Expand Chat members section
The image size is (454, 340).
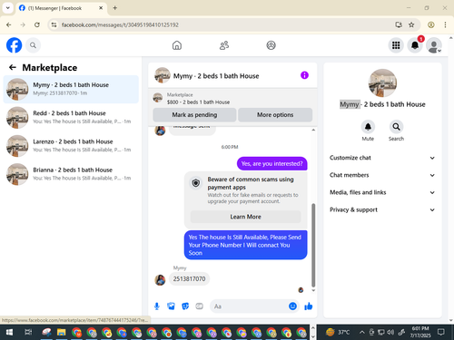382,175
